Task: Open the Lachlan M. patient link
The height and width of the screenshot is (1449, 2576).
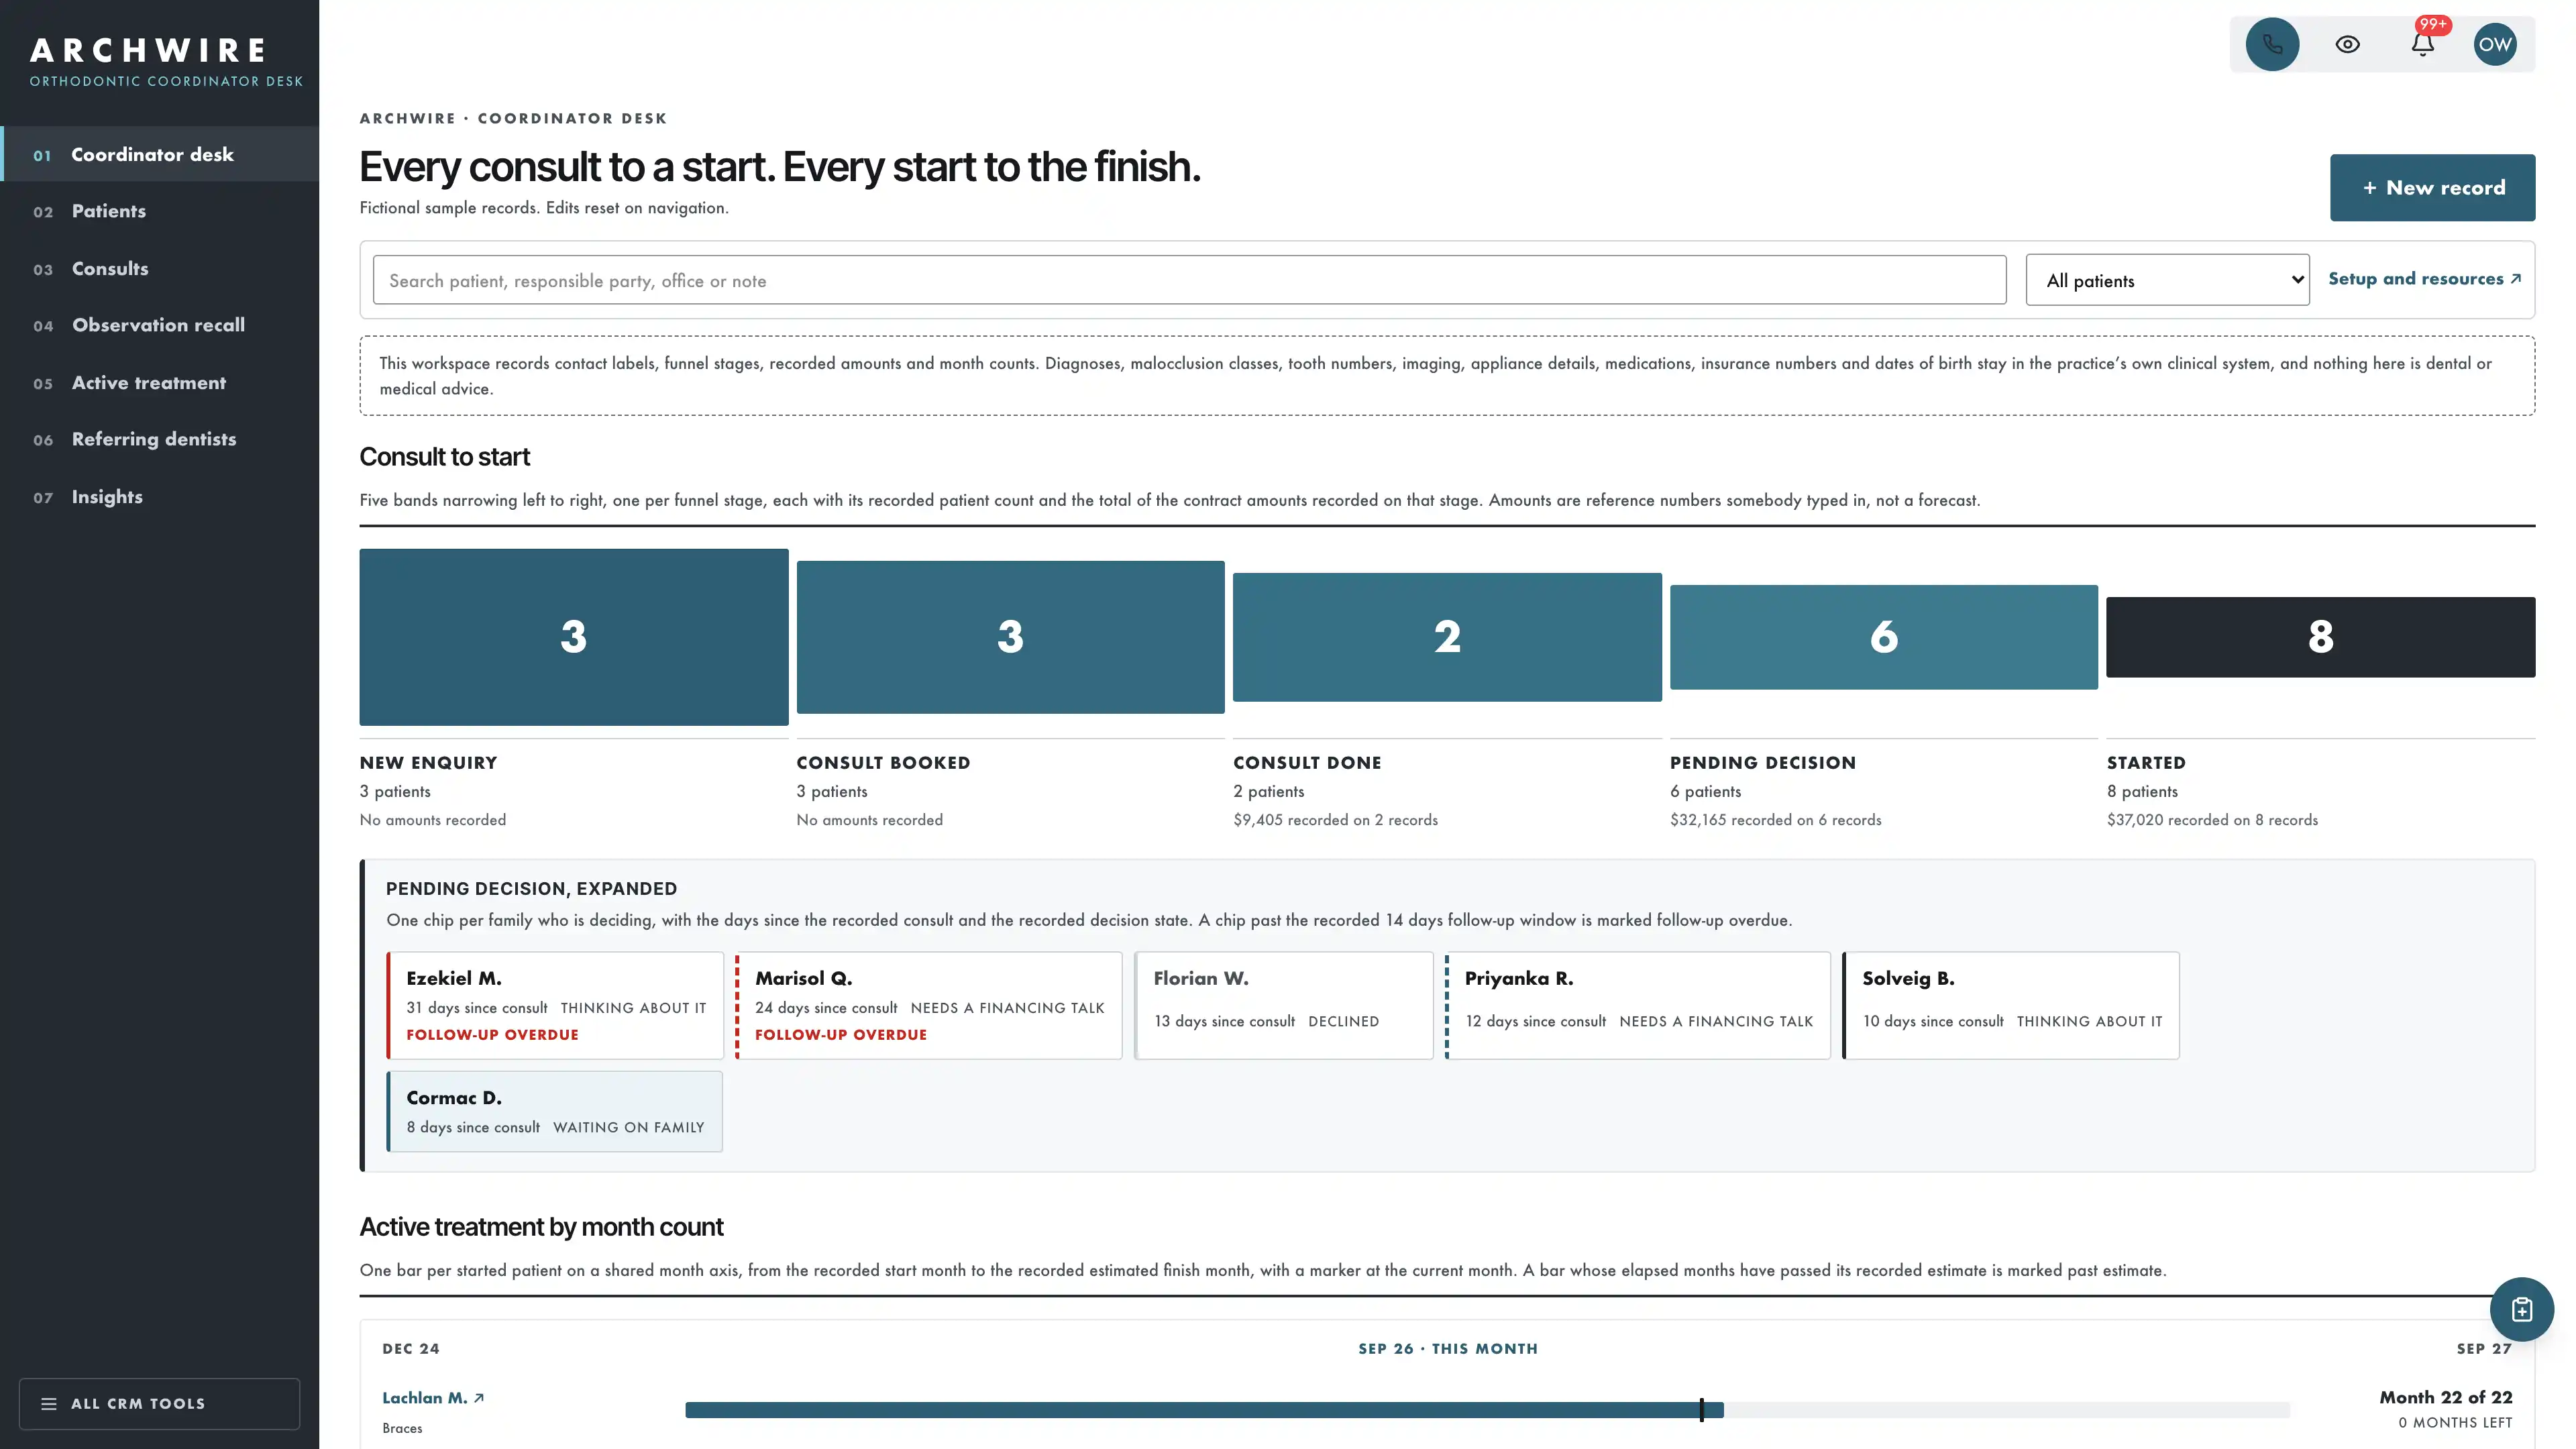Action: (x=433, y=1398)
